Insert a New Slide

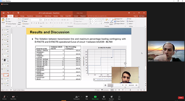[20, 22]
